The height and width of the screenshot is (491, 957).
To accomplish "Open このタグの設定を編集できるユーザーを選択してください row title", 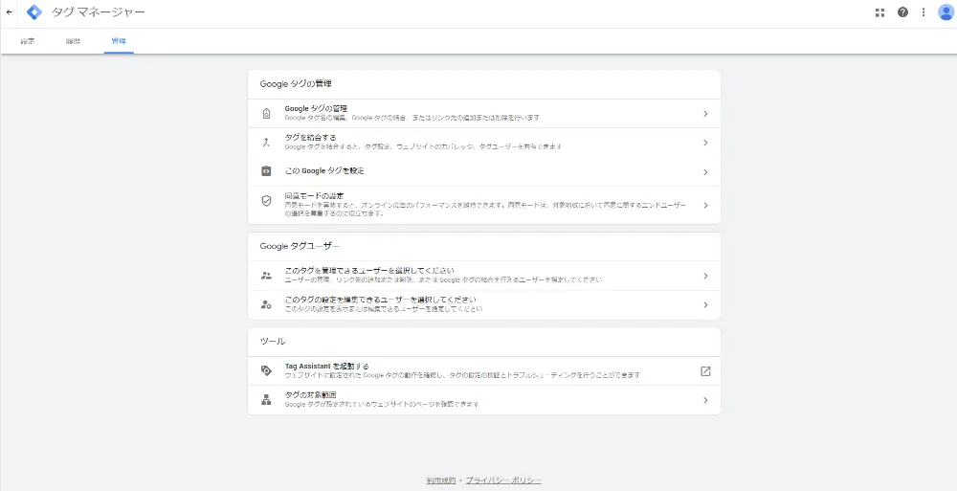I will point(380,300).
